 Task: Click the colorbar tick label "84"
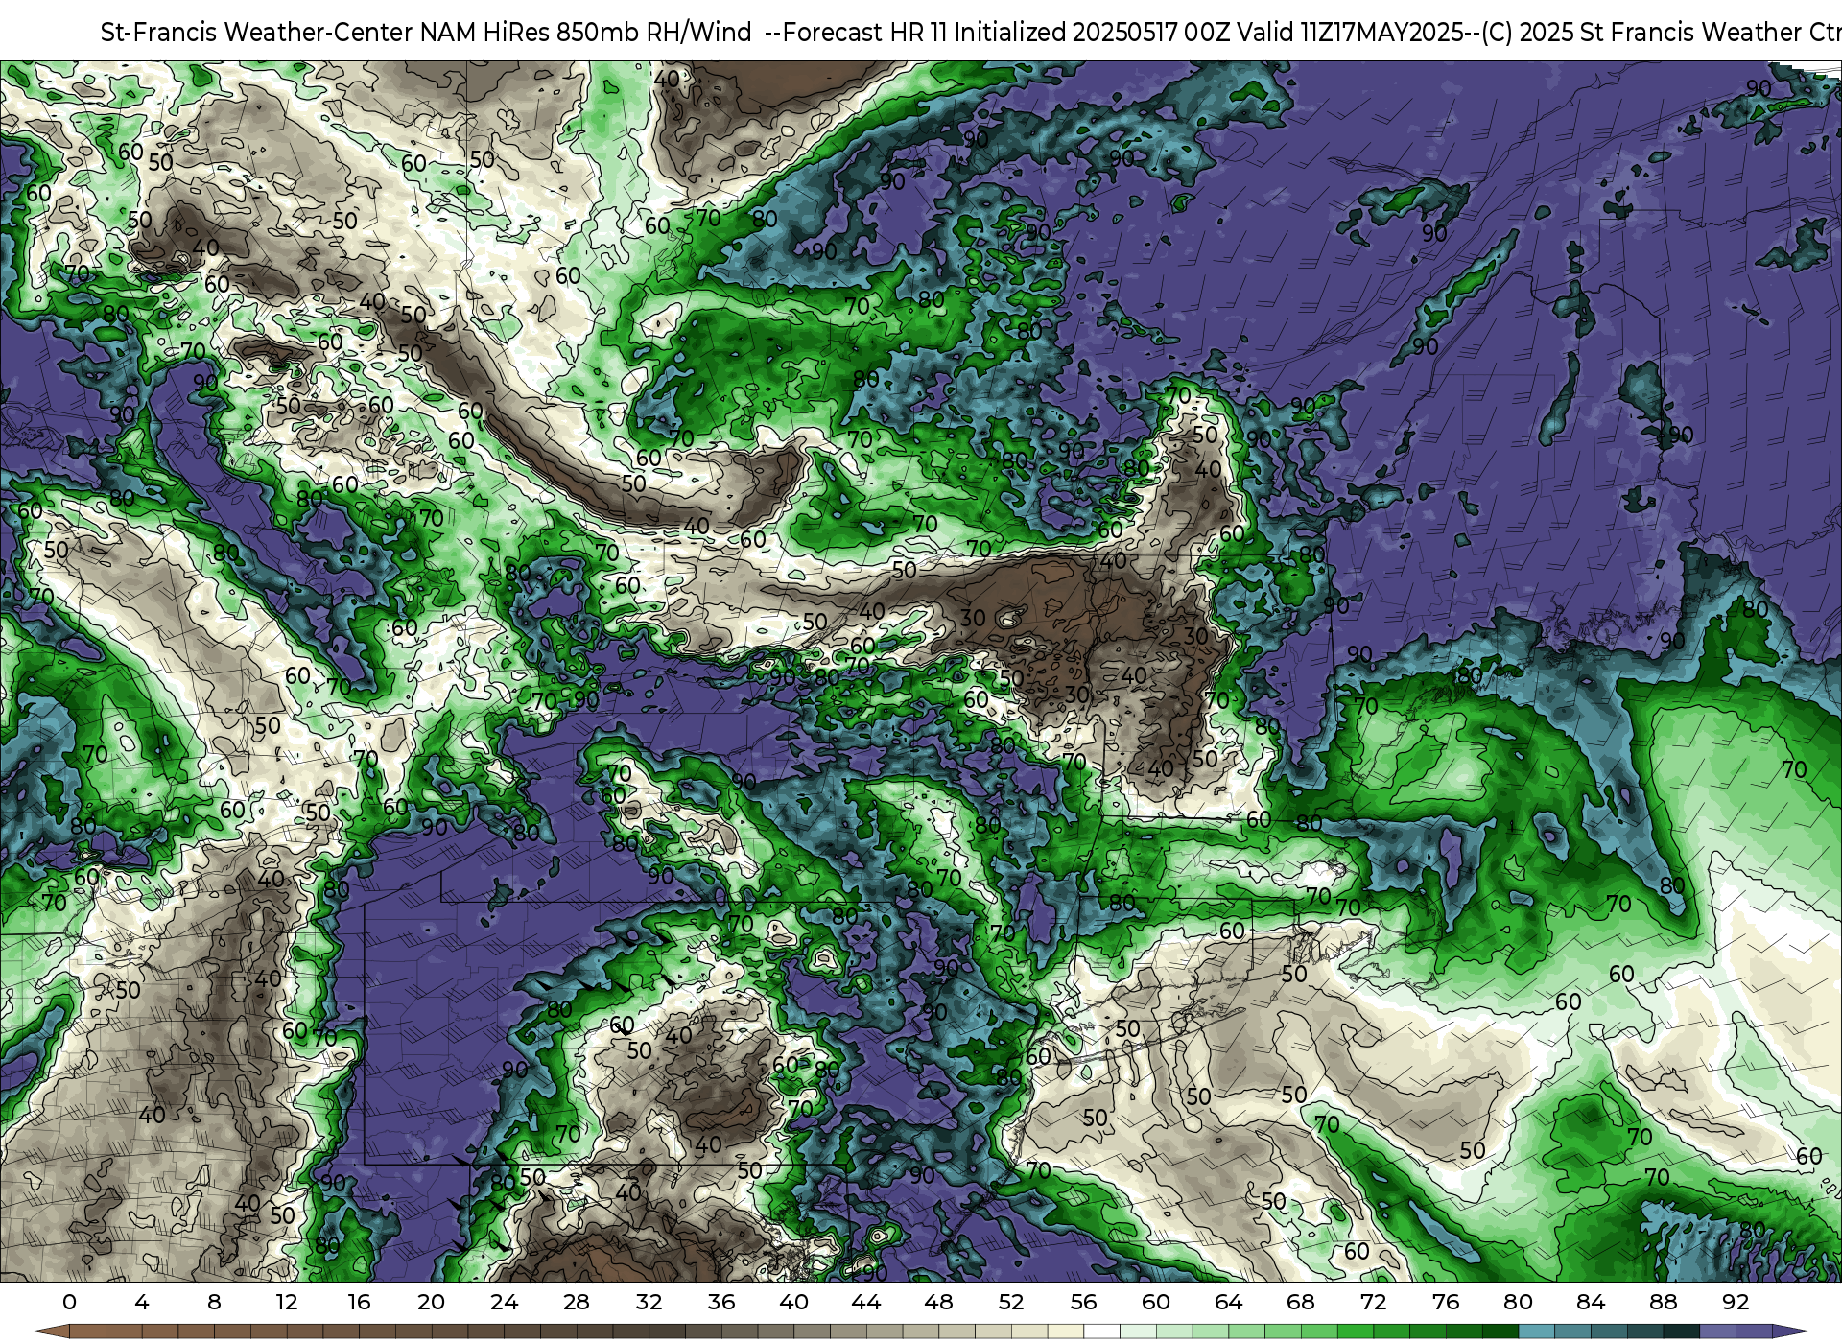pyautogui.click(x=1591, y=1303)
